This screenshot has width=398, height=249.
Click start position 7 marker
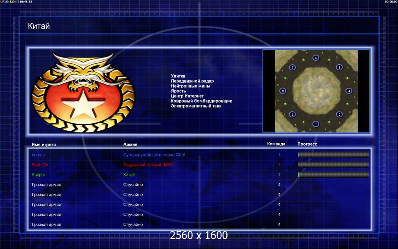292,67
